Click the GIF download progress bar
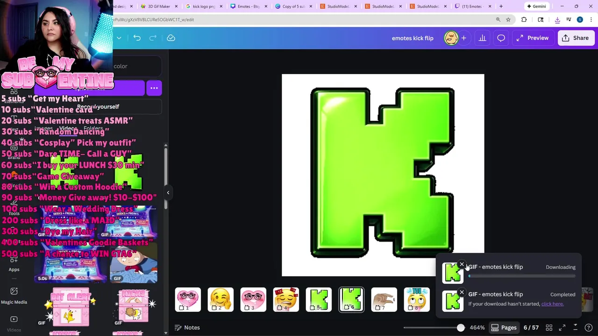This screenshot has width=598, height=336. pos(522,276)
